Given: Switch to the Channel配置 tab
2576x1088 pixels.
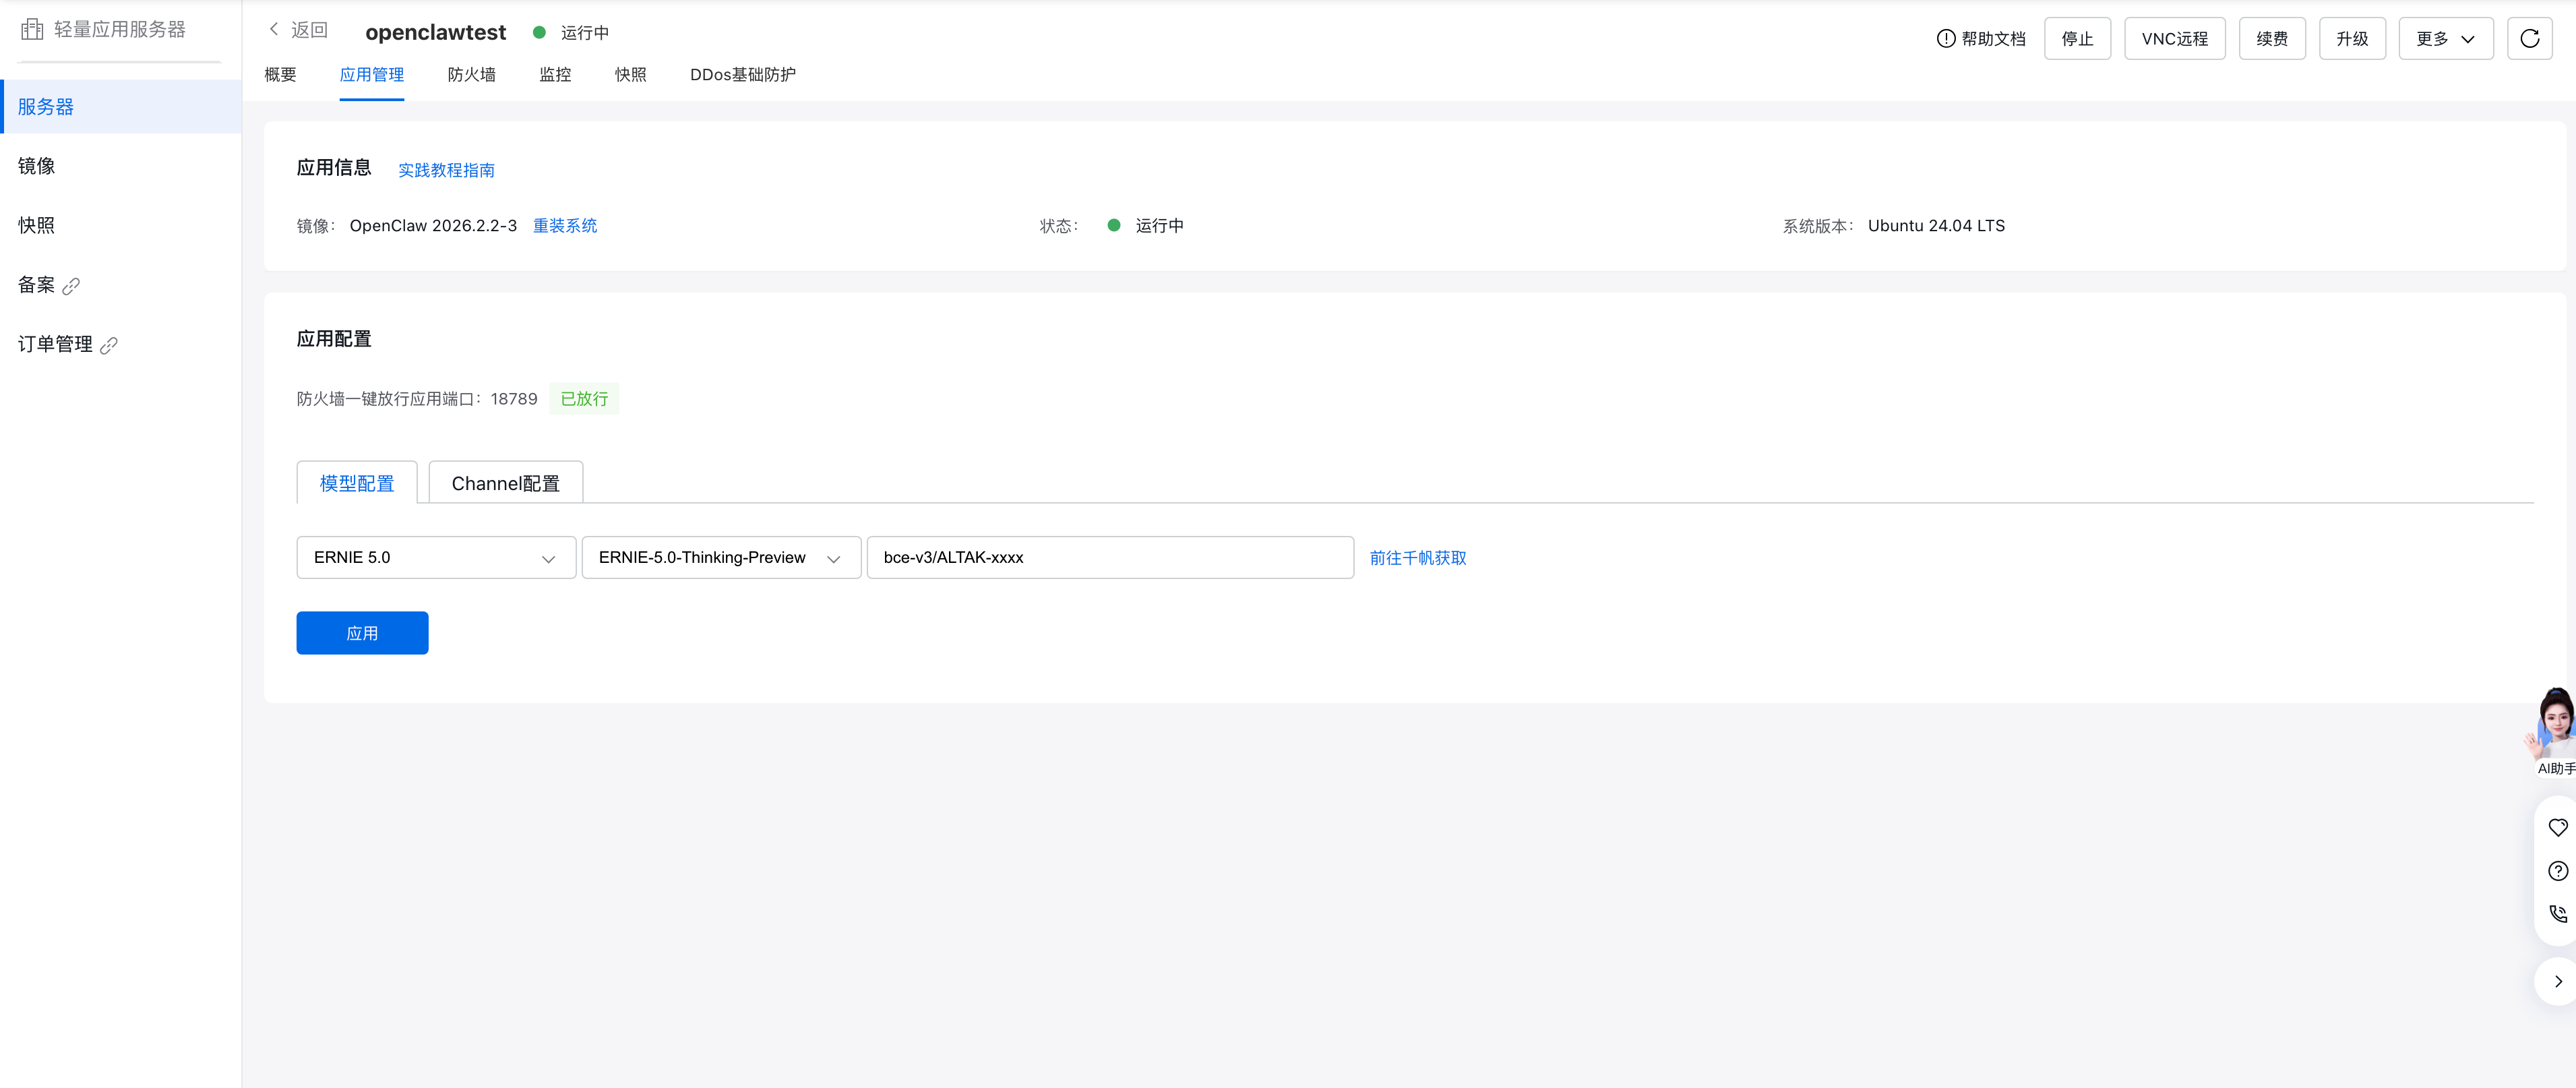Looking at the screenshot, I should coord(505,484).
